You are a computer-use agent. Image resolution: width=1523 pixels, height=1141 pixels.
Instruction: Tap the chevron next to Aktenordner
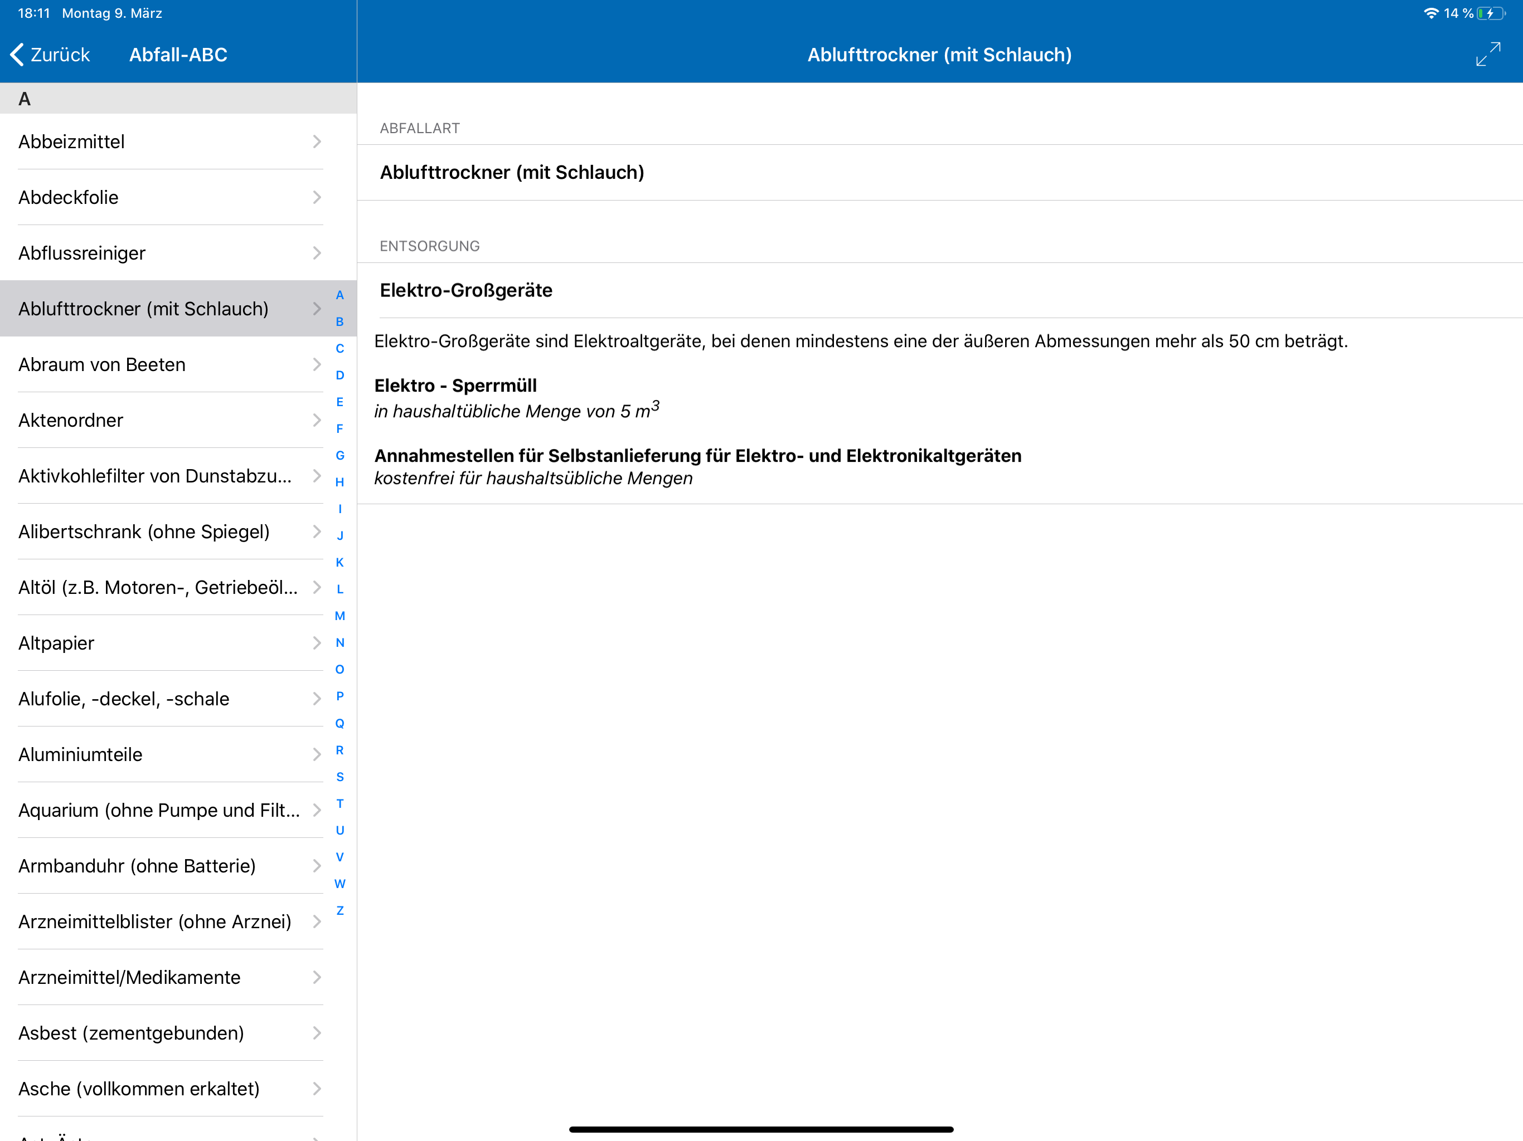pos(317,421)
